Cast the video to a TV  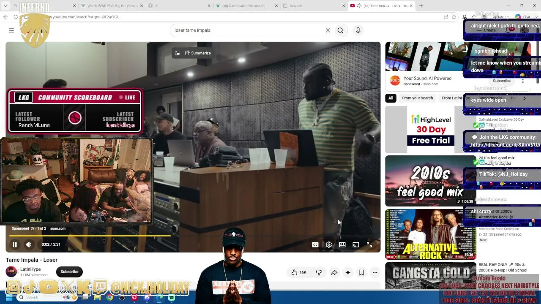coord(356,244)
